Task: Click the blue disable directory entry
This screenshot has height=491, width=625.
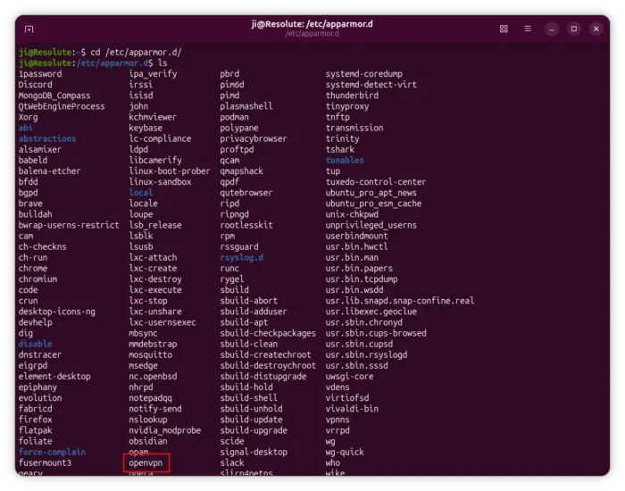Action: 35,344
